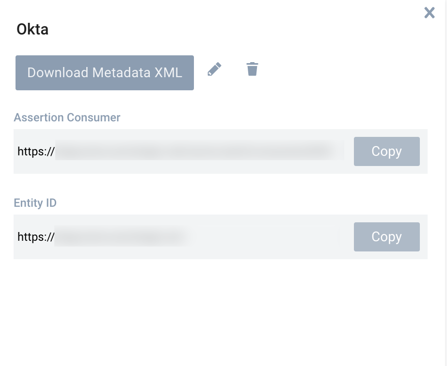Viewport: 447px width, 366px height.
Task: Select the Assertion Consumer label
Action: point(67,117)
